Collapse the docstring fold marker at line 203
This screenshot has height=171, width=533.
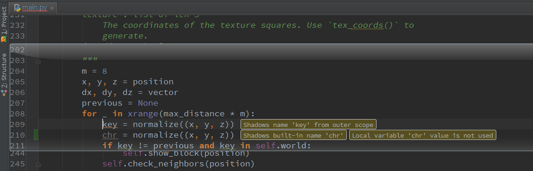tap(38, 61)
